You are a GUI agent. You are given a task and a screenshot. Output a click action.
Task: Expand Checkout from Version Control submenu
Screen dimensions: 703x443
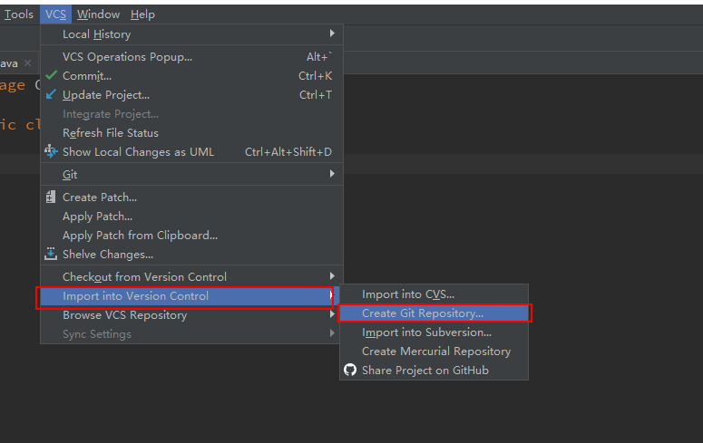pyautogui.click(x=332, y=276)
